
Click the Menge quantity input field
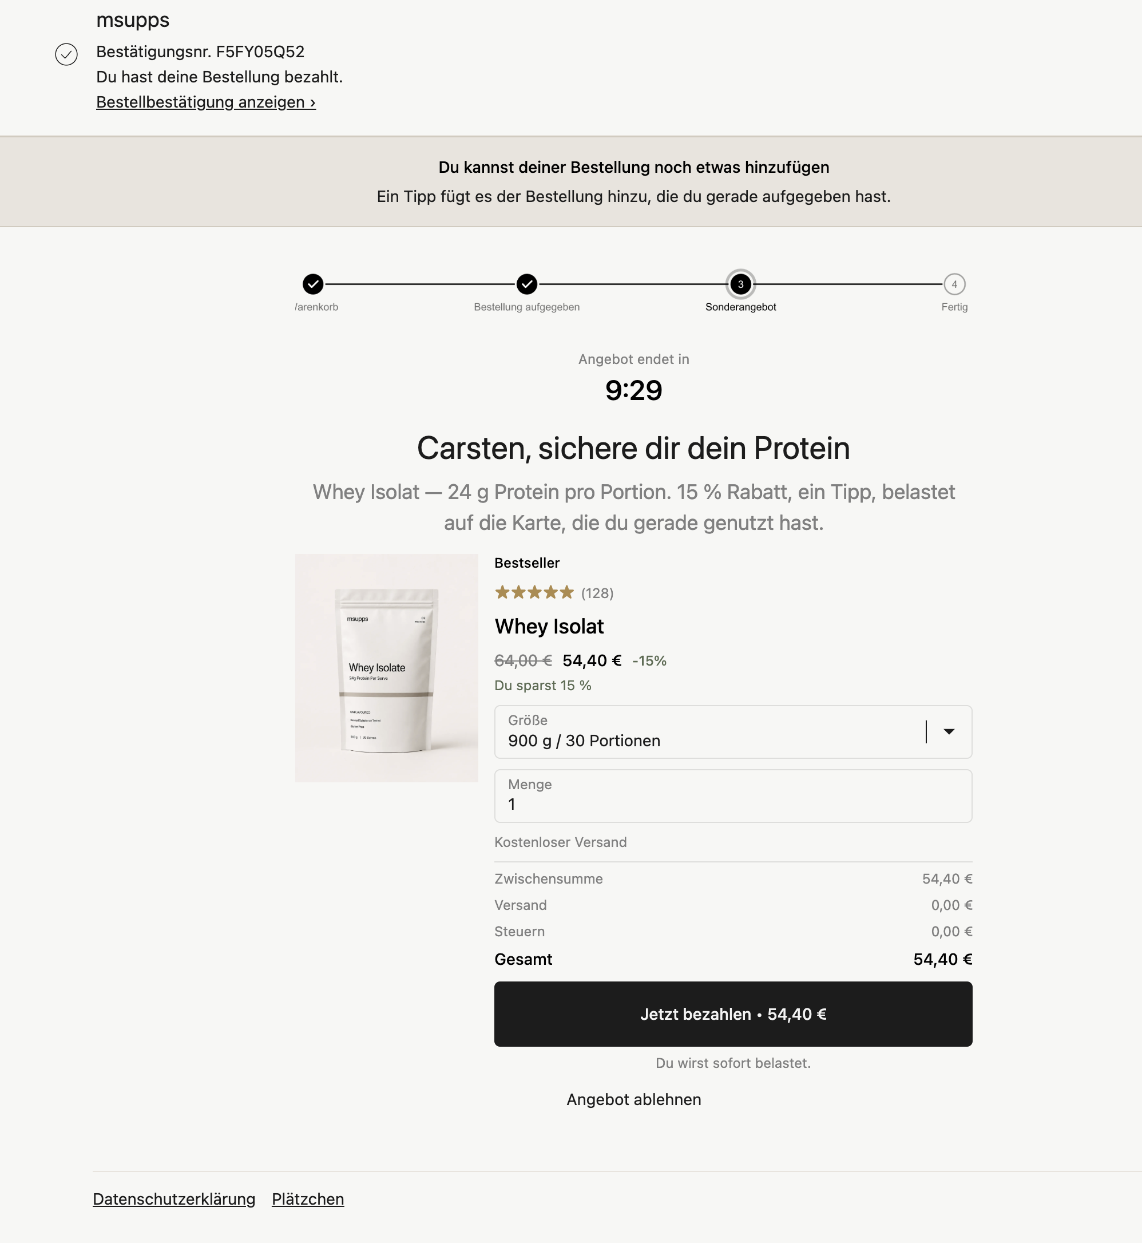click(x=733, y=796)
